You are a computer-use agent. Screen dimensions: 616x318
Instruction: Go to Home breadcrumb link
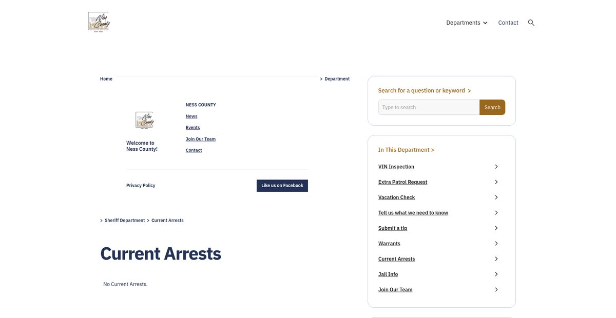pyautogui.click(x=106, y=79)
